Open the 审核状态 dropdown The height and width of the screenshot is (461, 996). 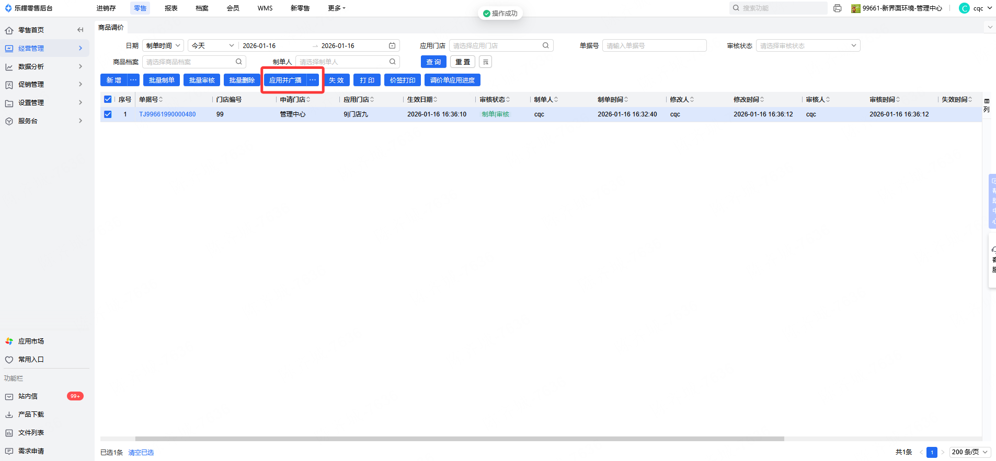808,46
